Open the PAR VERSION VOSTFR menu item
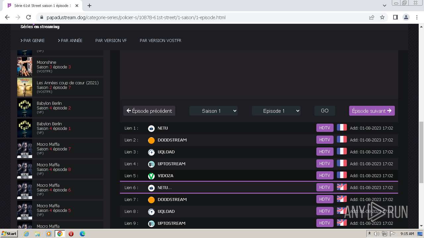Image resolution: width=424 pixels, height=238 pixels. tap(160, 40)
